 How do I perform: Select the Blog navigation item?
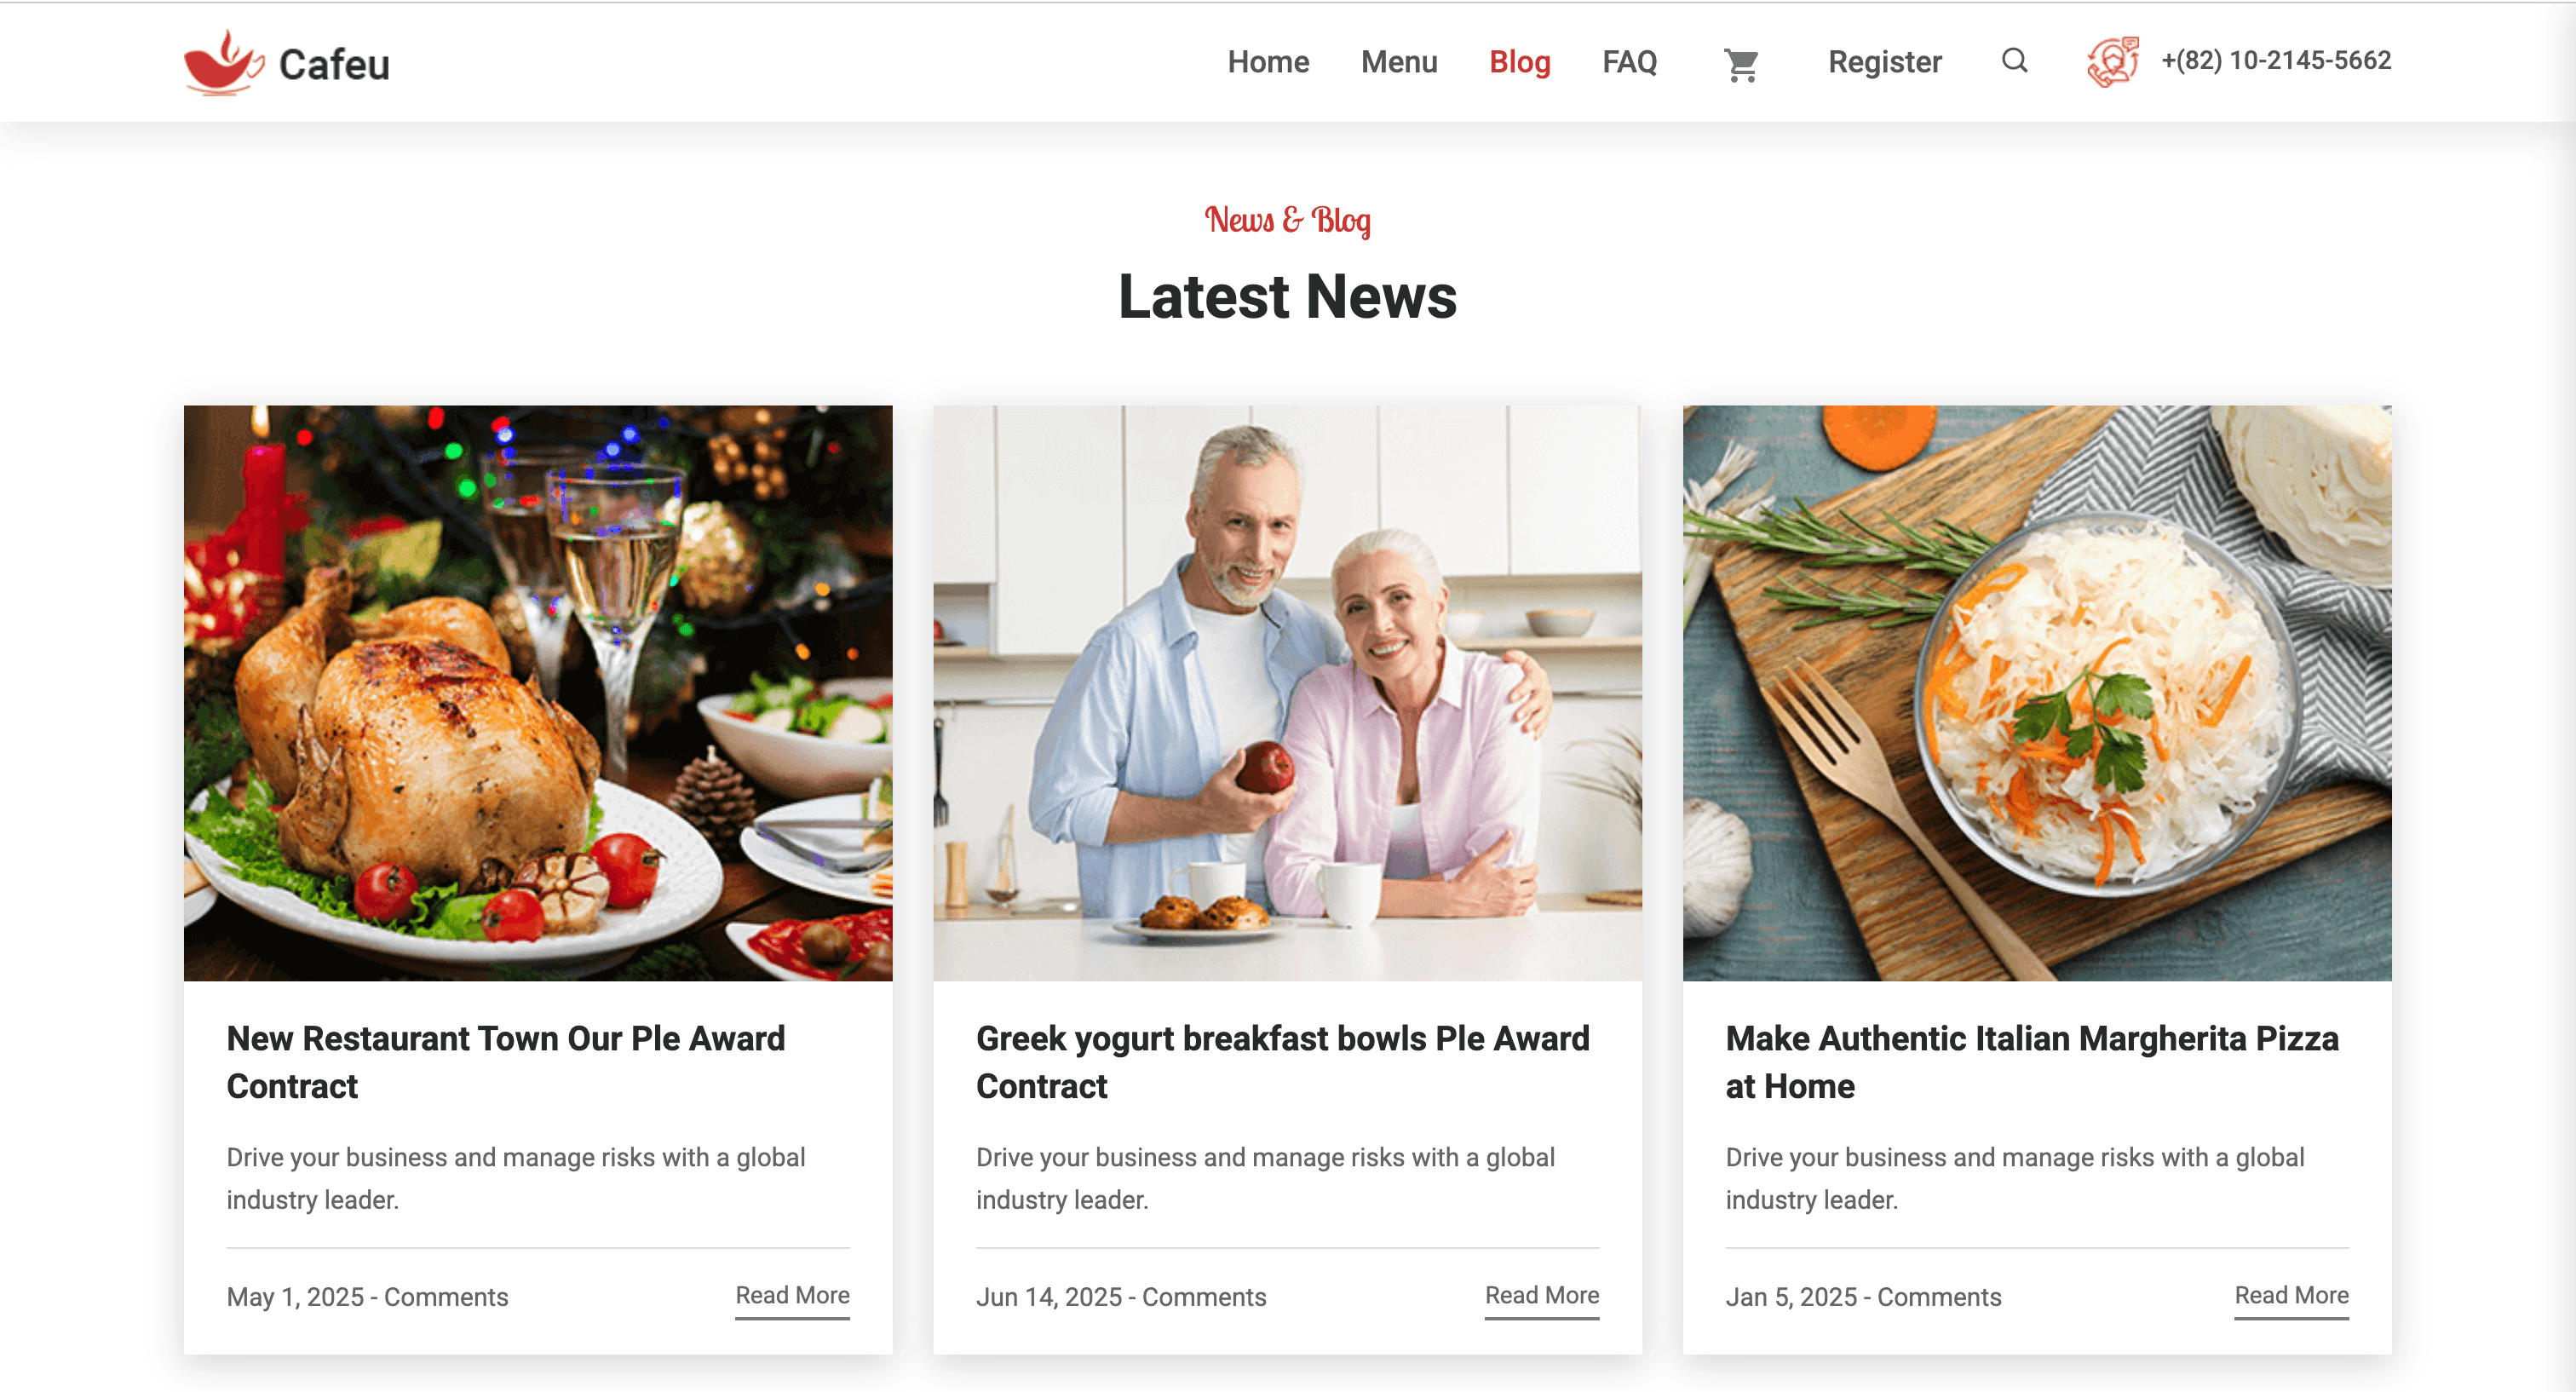tap(1519, 62)
